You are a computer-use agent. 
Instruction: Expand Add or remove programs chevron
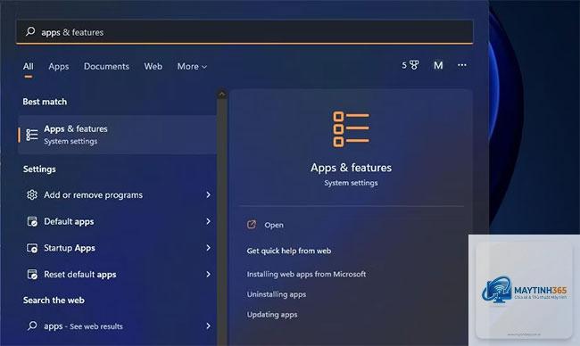pos(208,194)
